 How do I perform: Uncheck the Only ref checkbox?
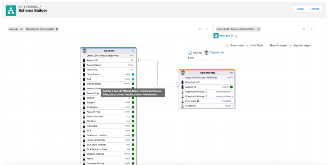point(190,53)
